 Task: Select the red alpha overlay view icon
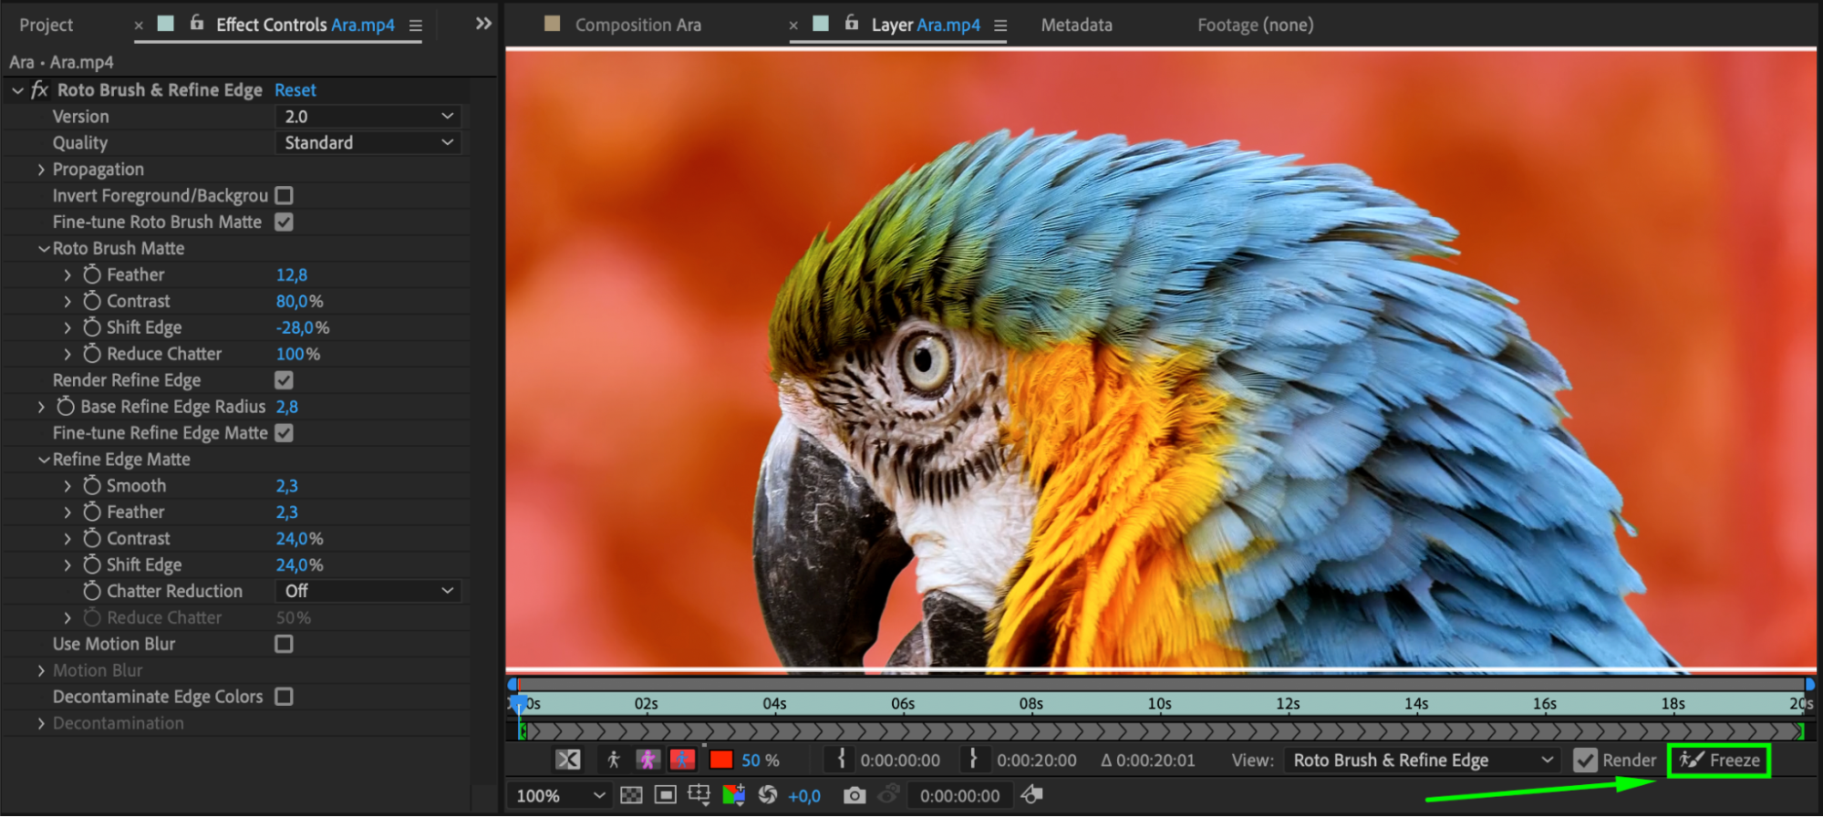point(682,760)
